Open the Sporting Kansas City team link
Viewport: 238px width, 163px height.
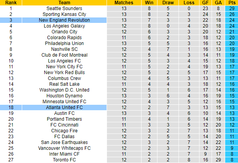[x=64, y=14]
